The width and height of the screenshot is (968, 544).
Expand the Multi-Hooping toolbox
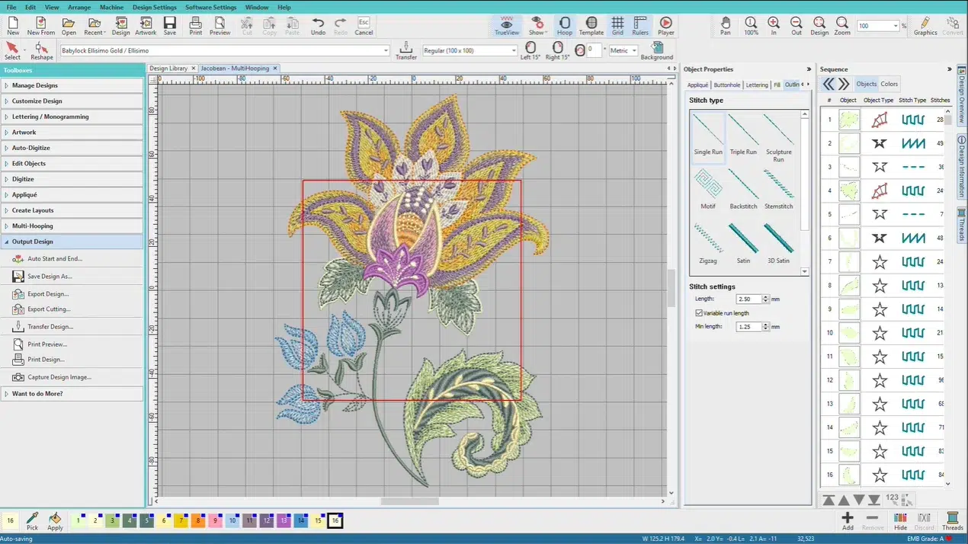tap(72, 226)
